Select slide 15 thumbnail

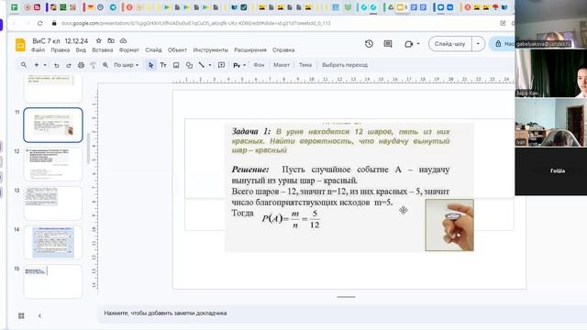53,281
